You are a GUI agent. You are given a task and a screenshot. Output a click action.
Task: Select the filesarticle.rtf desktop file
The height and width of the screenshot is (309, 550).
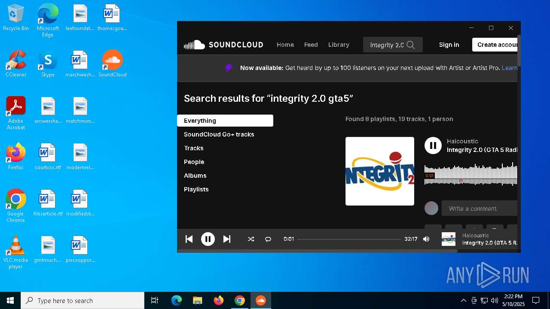pos(48,203)
